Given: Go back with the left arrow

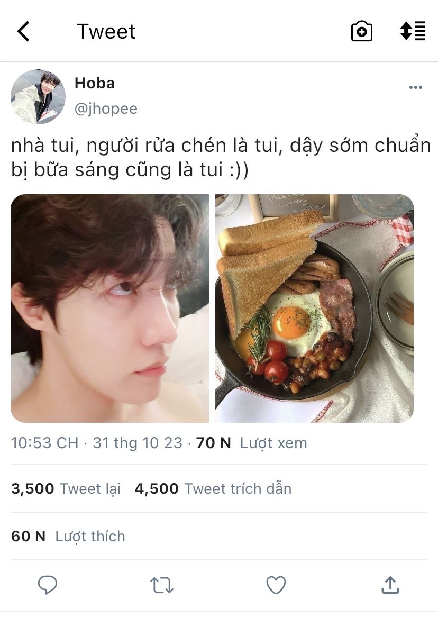Looking at the screenshot, I should (23, 31).
